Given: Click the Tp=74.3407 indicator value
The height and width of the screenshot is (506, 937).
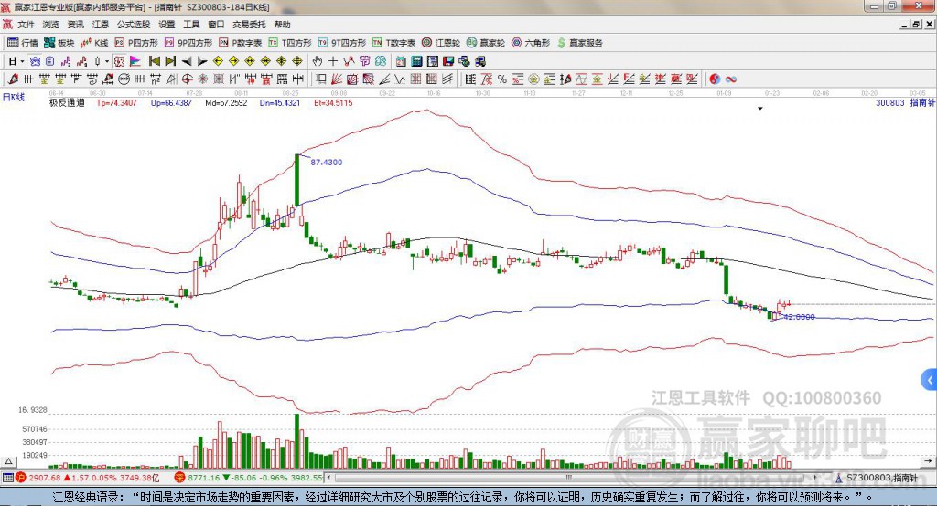Looking at the screenshot, I should pos(116,102).
